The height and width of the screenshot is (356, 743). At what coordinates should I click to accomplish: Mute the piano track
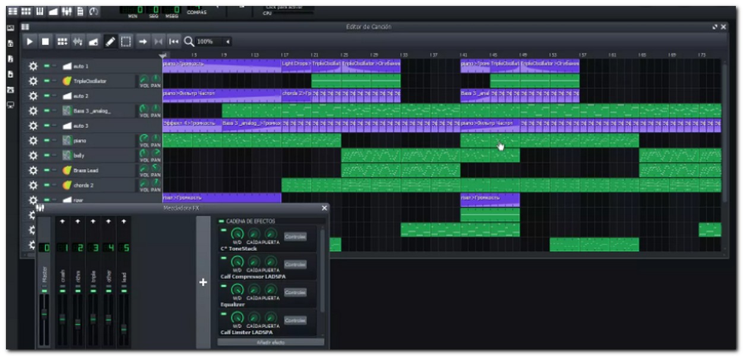tap(46, 141)
